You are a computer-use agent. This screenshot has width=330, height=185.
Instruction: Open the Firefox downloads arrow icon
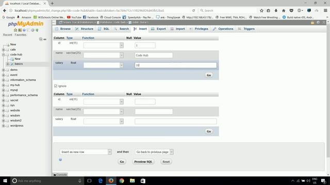coord(276,10)
